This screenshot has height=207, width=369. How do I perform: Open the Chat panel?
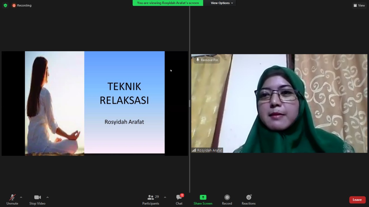179,200
